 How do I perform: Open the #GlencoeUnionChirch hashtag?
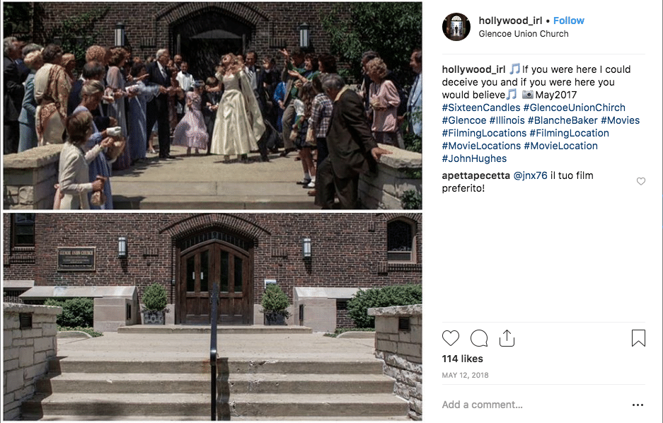click(x=575, y=108)
